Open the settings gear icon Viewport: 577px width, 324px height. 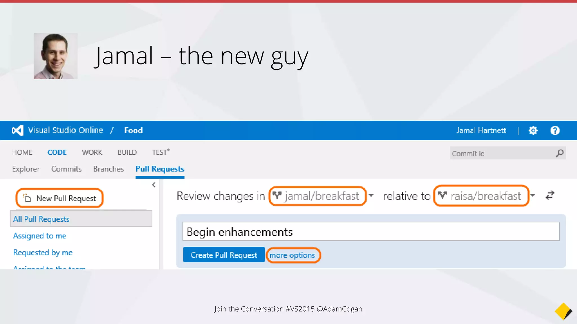click(533, 130)
